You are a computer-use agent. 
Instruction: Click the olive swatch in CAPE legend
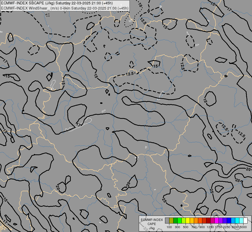tap(171, 221)
